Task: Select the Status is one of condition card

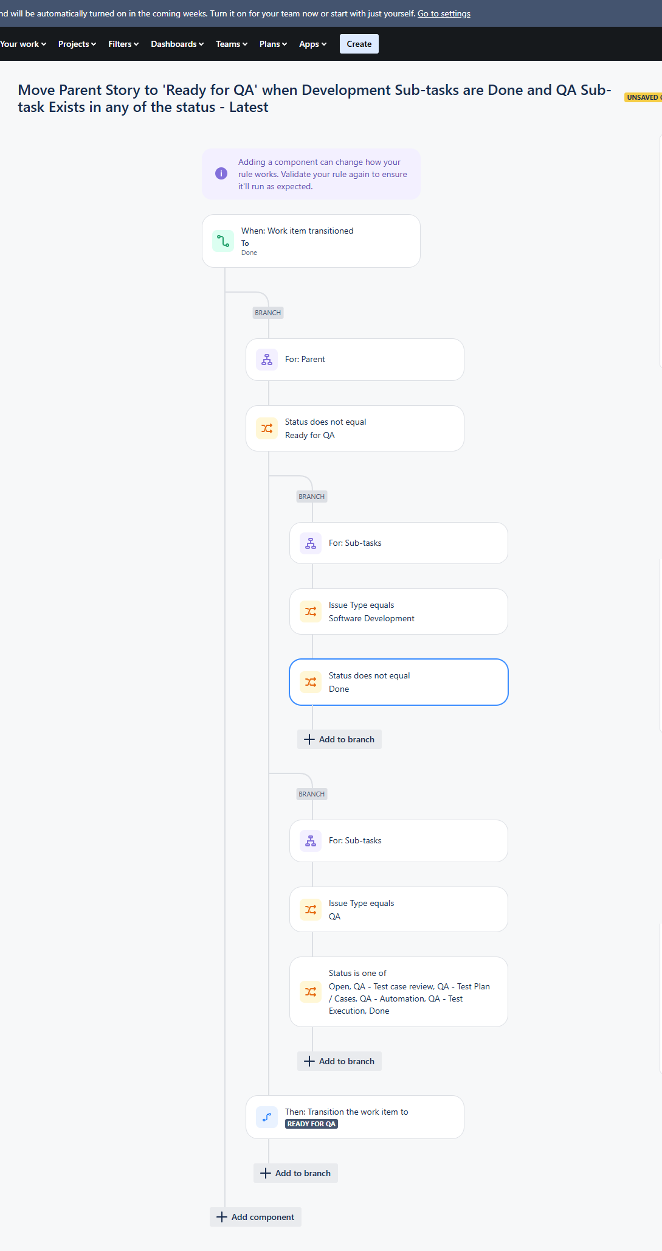Action: point(398,991)
